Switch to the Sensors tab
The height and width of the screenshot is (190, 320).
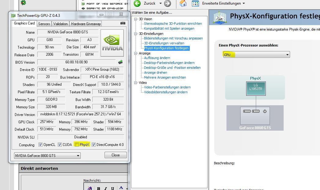click(44, 24)
